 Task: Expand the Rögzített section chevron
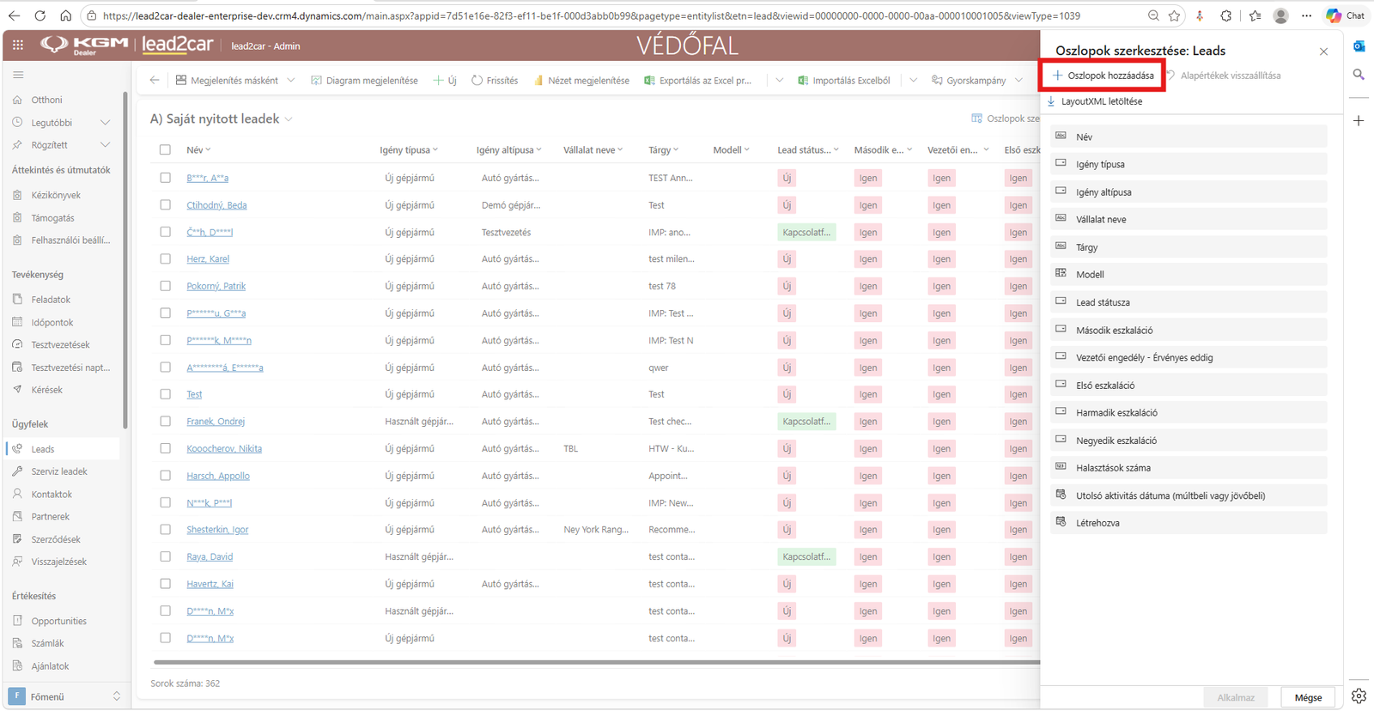[105, 145]
